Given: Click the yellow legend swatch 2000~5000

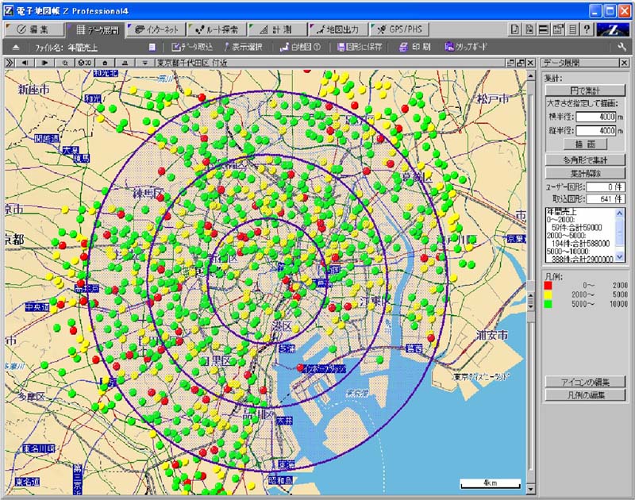Looking at the screenshot, I should (548, 294).
